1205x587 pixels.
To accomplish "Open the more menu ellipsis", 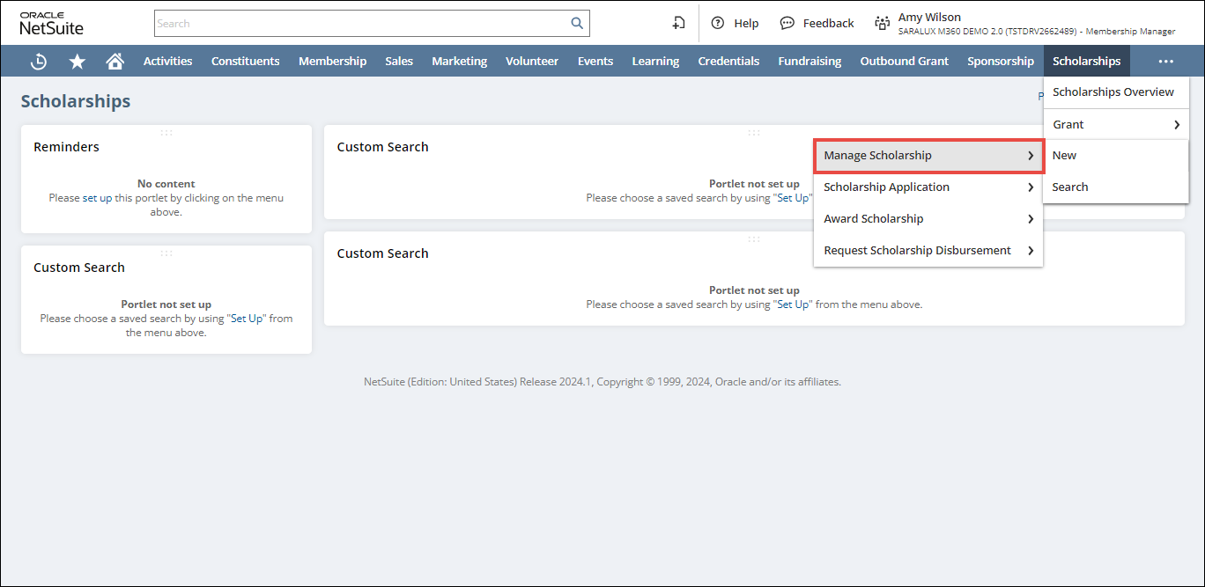I will click(1165, 62).
